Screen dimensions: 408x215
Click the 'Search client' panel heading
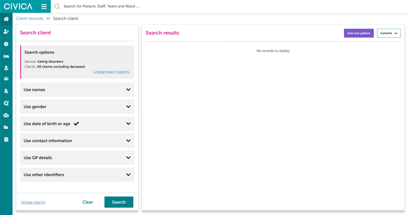click(35, 33)
